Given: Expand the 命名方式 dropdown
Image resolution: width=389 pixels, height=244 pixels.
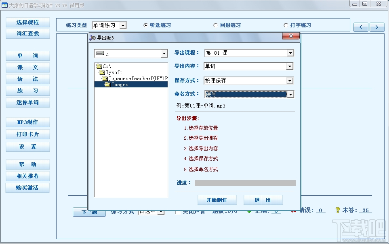Looking at the screenshot, I should 290,95.
